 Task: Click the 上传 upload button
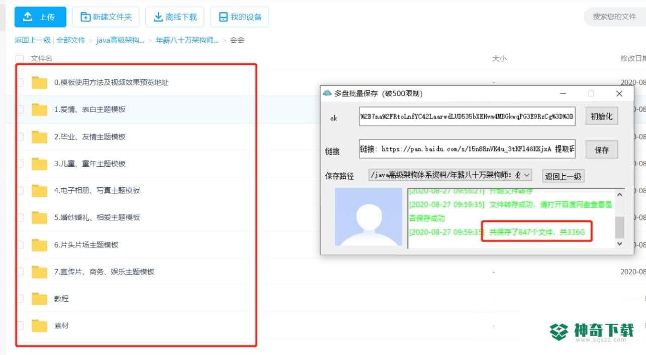[40, 17]
